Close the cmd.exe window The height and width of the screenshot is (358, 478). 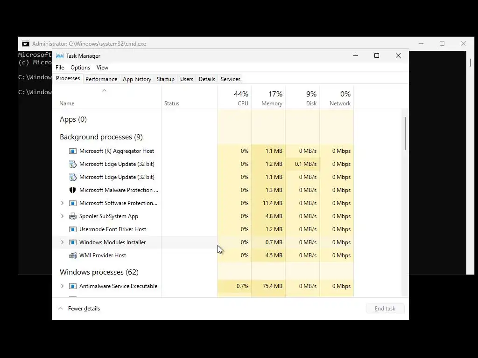pyautogui.click(x=464, y=43)
